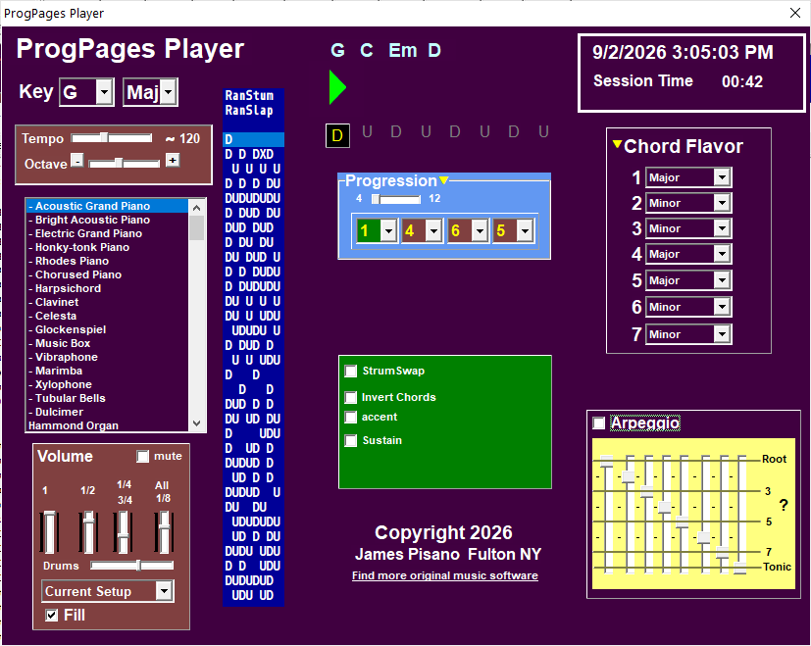
Task: Click the first arpeggio slider column
Action: 607,514
